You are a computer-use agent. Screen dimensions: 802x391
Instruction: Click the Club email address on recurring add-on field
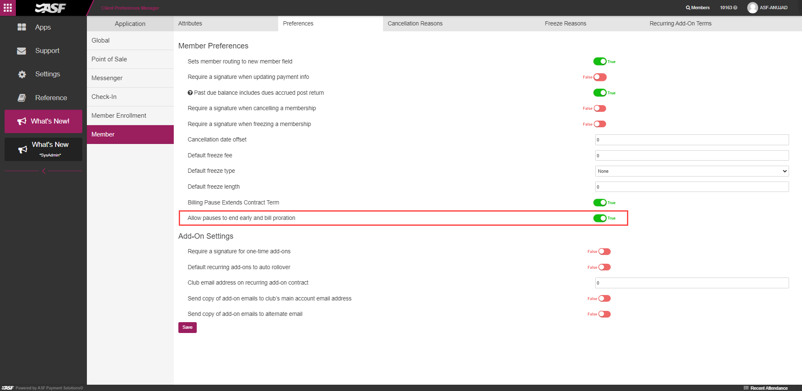692,283
